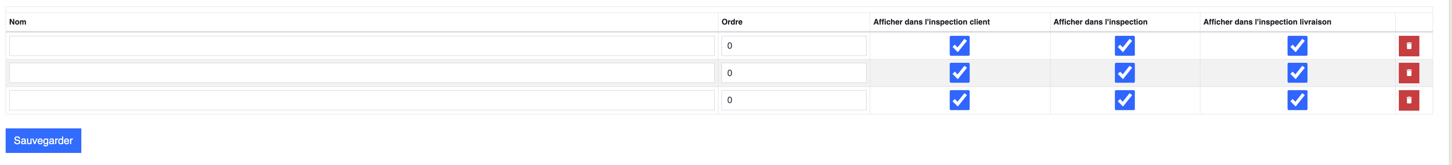Uncheck third row inspection client checkbox
The width and height of the screenshot is (1452, 165).
pos(960,100)
